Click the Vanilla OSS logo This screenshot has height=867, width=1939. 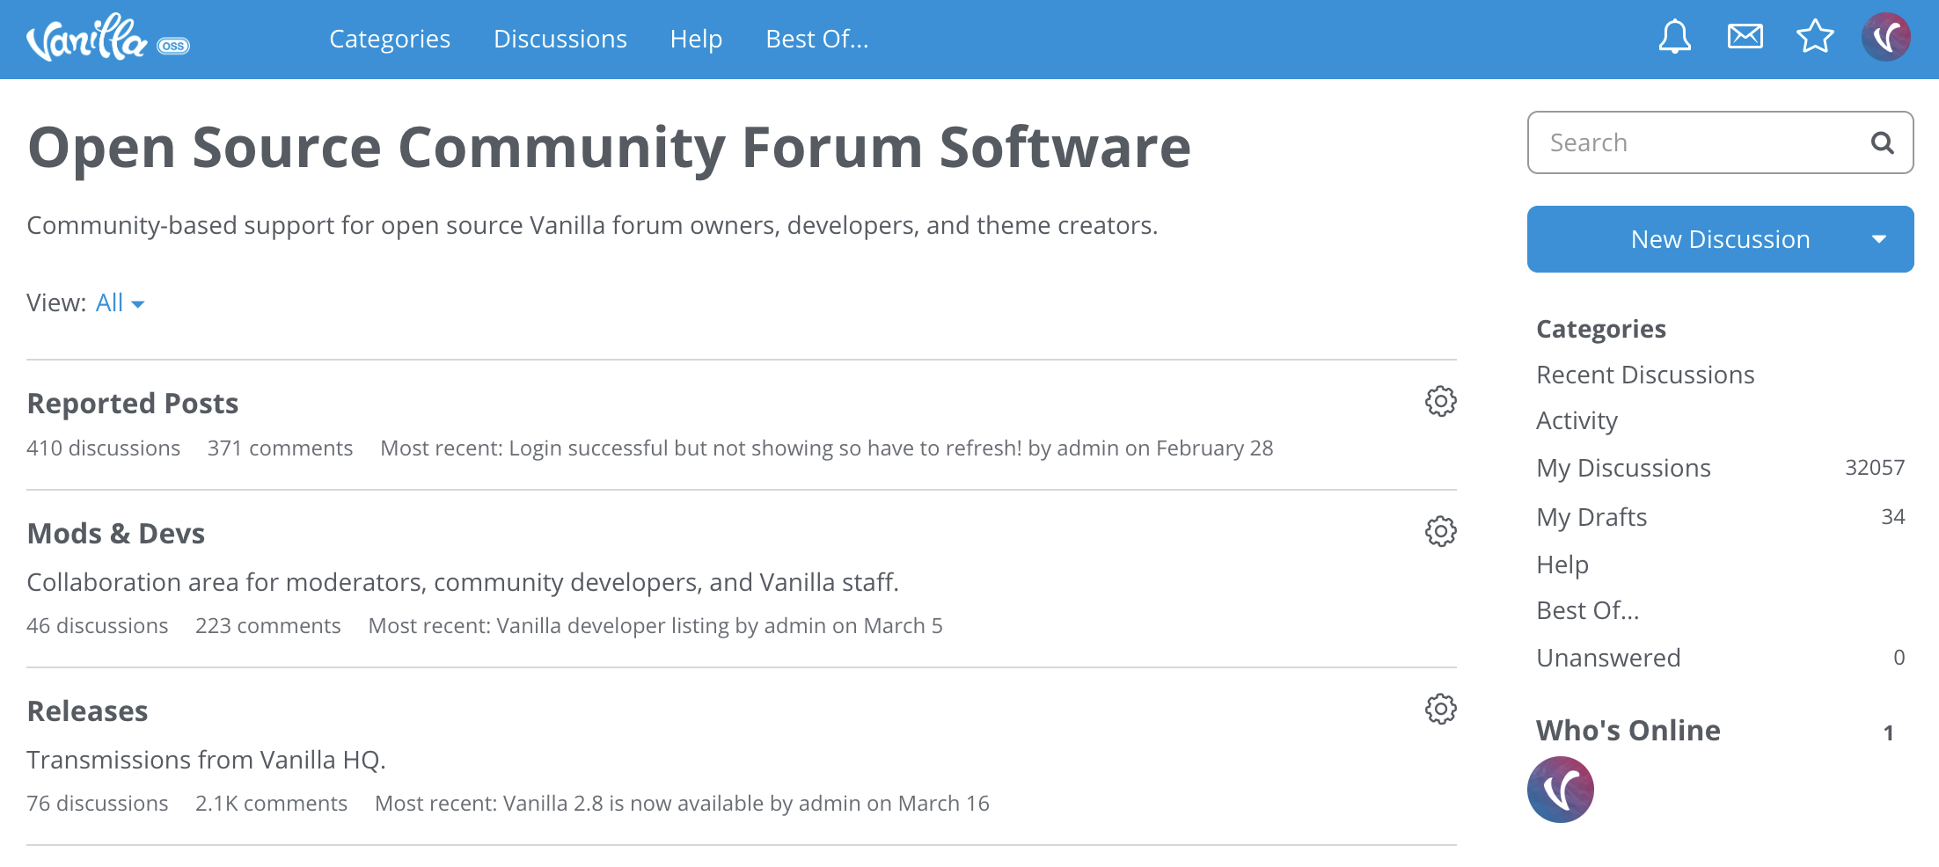[108, 38]
